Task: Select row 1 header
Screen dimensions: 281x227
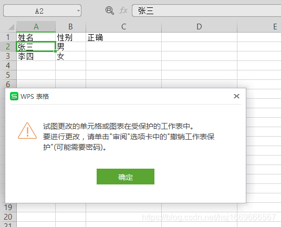Action: [8, 37]
